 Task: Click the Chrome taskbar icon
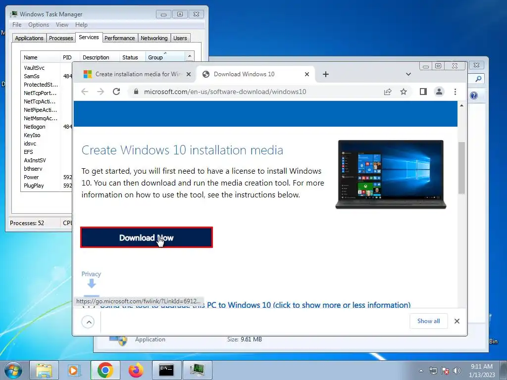click(x=105, y=370)
